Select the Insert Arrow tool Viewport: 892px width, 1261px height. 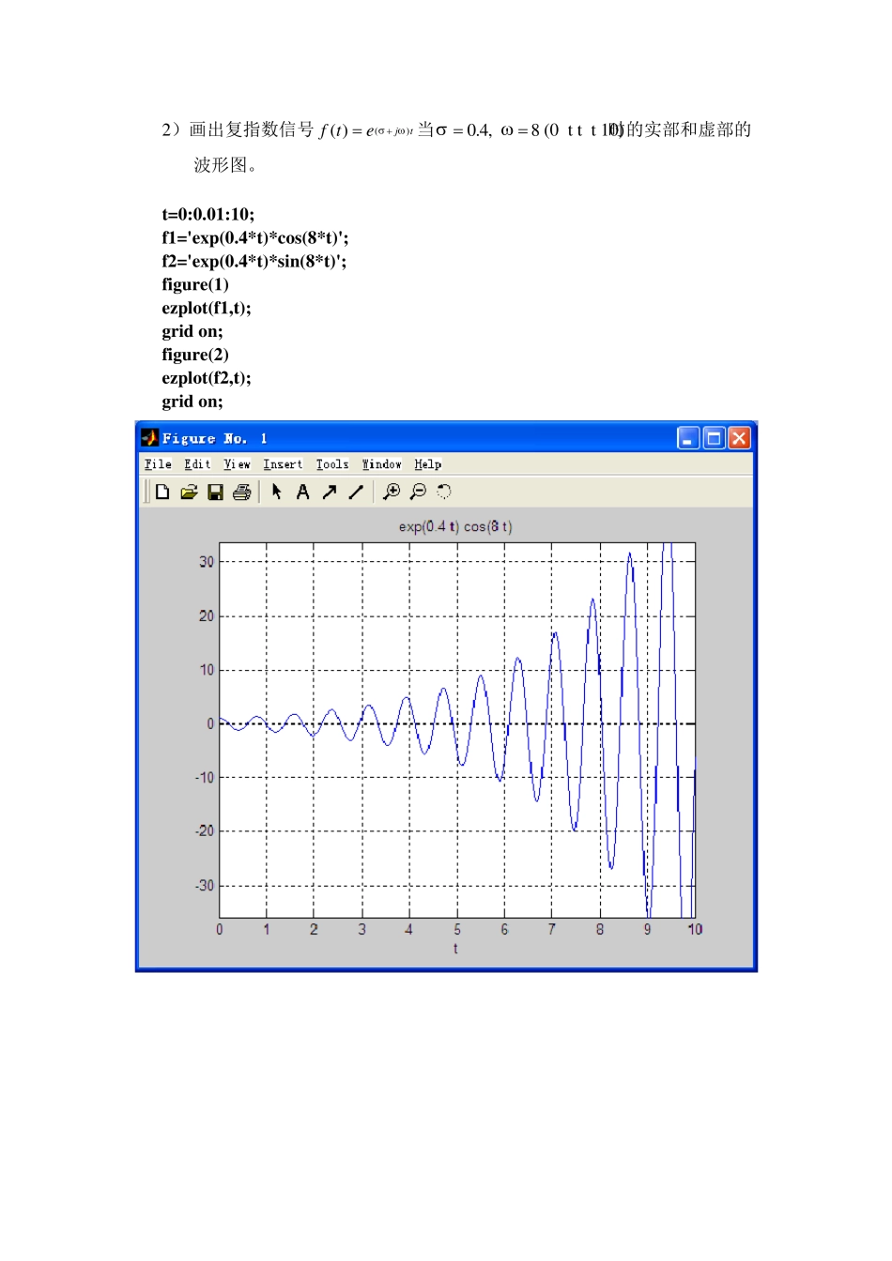[330, 492]
